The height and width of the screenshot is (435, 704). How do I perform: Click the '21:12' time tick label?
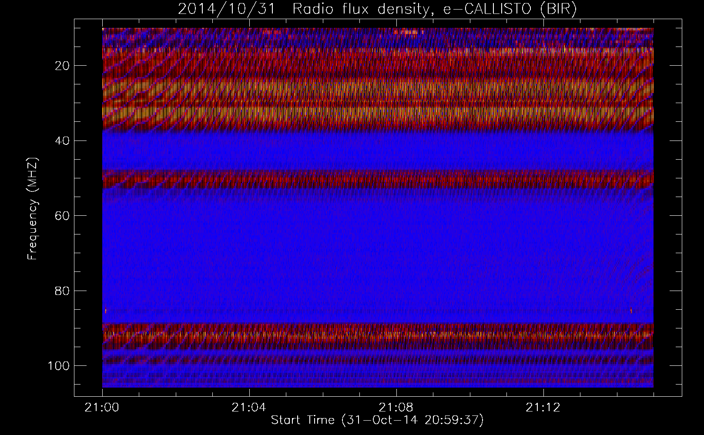543,408
